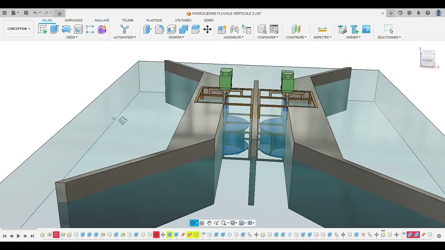The width and height of the screenshot is (445, 250).
Task: Activate the dashed-rectangle Select tool
Action: pyautogui.click(x=389, y=29)
